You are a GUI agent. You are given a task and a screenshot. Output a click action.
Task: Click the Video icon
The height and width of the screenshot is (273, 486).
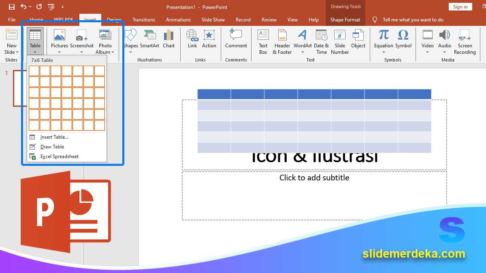pyautogui.click(x=427, y=35)
